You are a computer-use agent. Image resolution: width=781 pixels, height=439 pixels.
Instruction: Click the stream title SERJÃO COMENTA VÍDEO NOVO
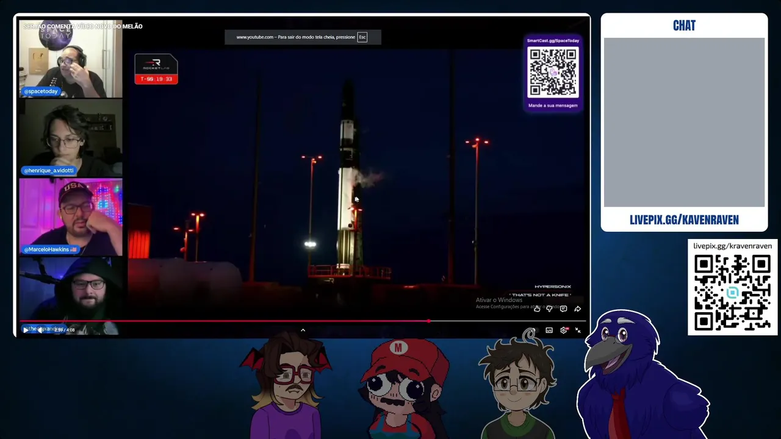point(83,26)
